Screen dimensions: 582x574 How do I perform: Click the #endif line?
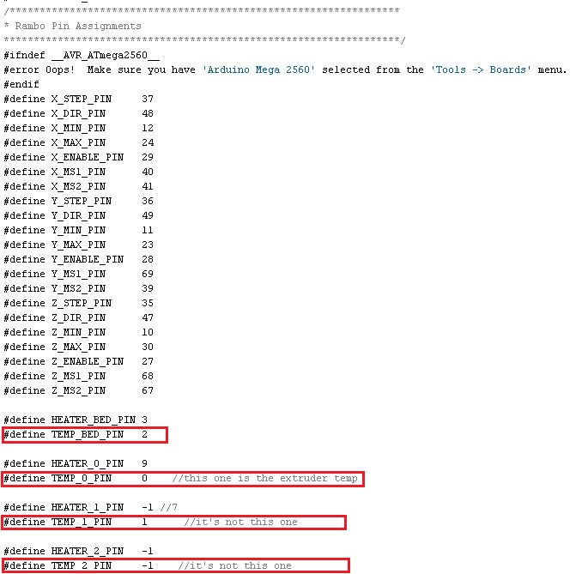pyautogui.click(x=21, y=84)
